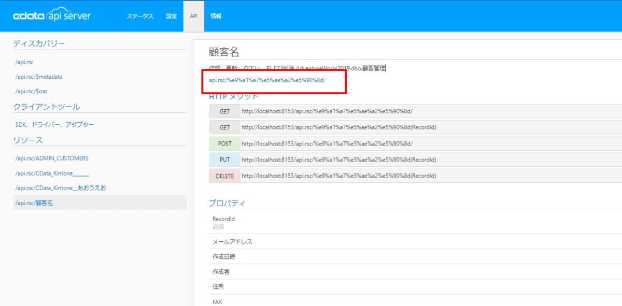622x306 pixels.
Task: Open the /api.rsc discovery link
Action: click(x=24, y=62)
